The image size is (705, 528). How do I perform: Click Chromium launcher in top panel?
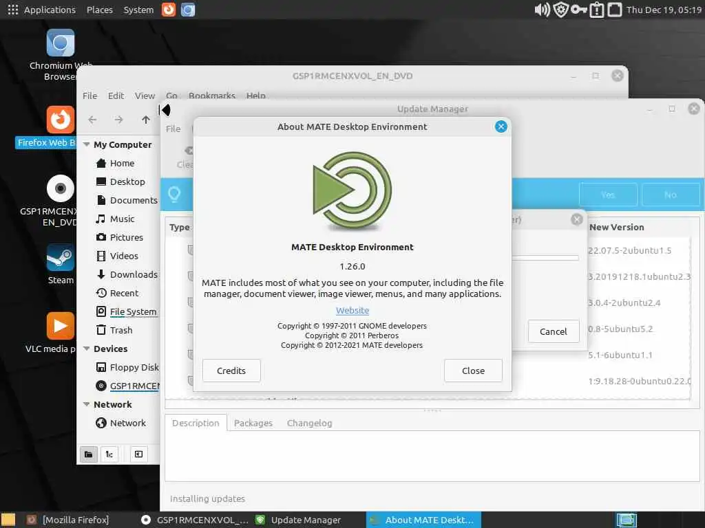coord(188,10)
